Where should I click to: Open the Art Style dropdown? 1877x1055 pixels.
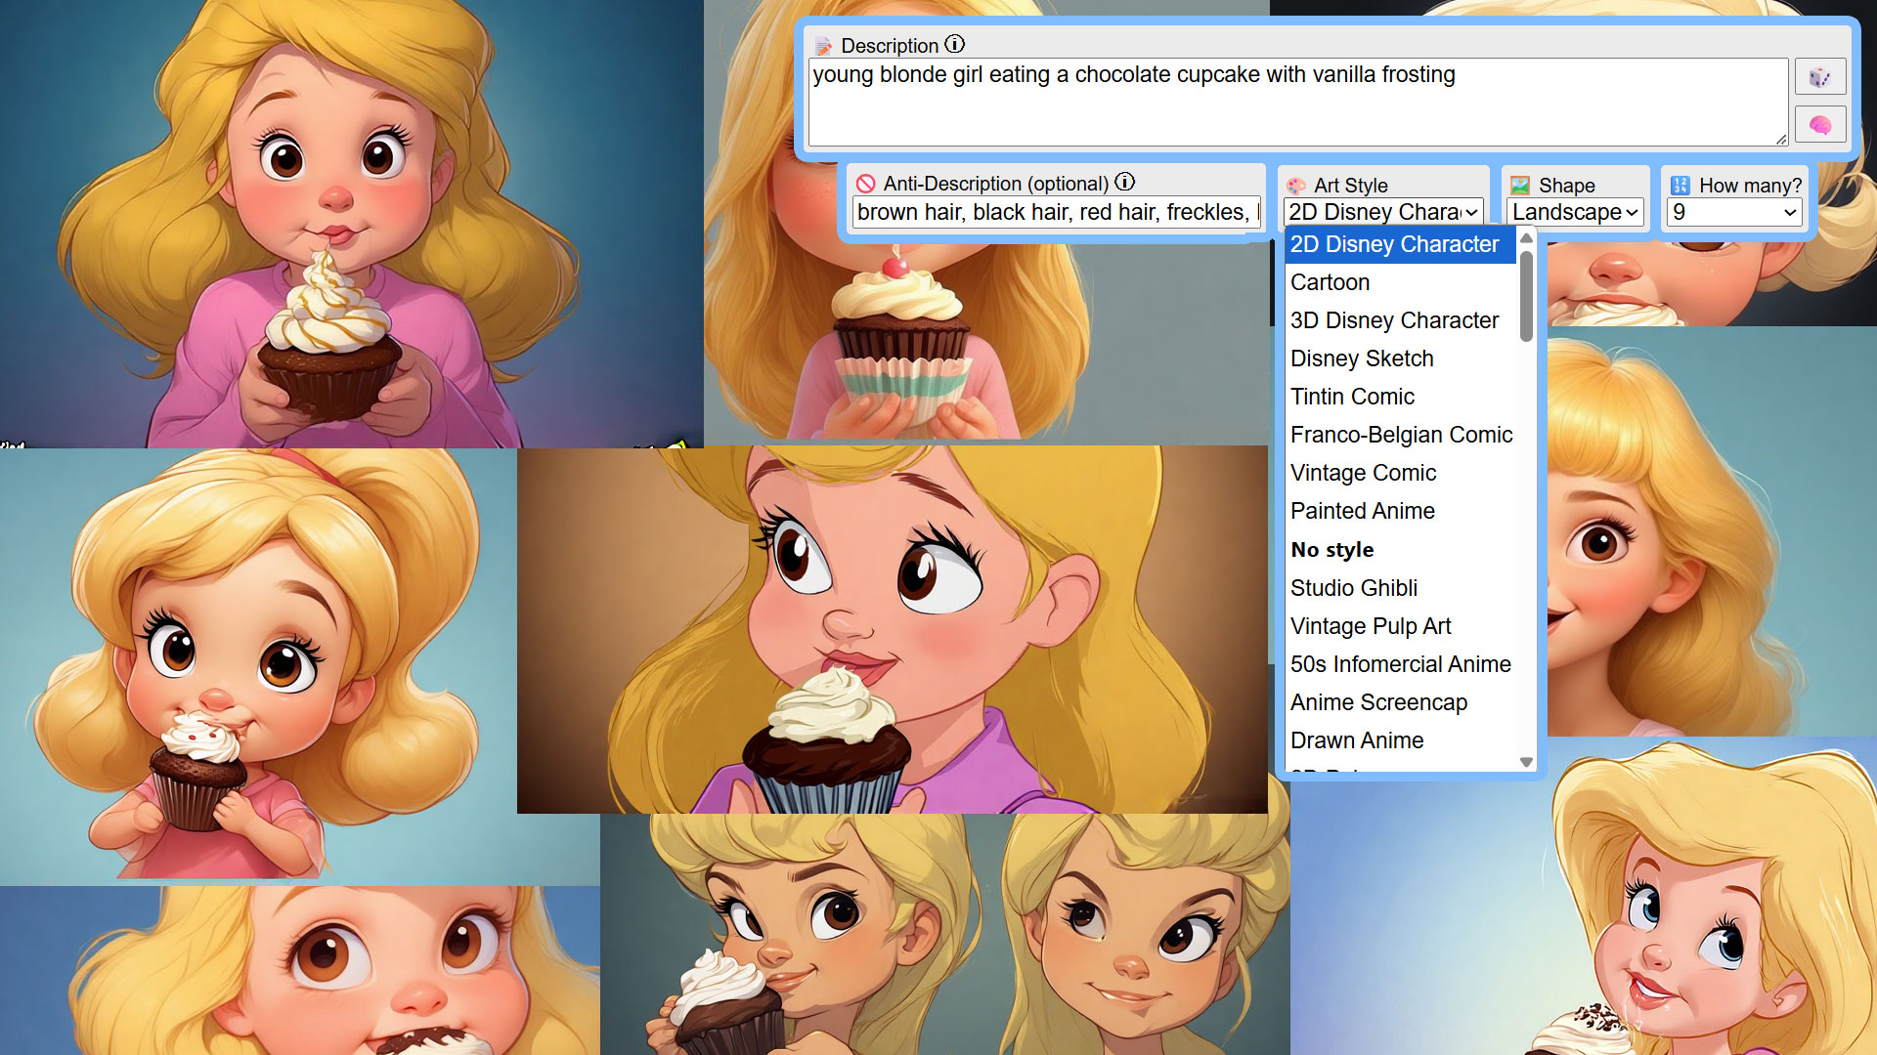pyautogui.click(x=1383, y=212)
